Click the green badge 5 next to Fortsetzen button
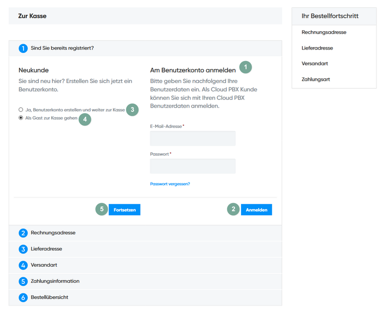The width and height of the screenshot is (384, 317). pyautogui.click(x=101, y=209)
